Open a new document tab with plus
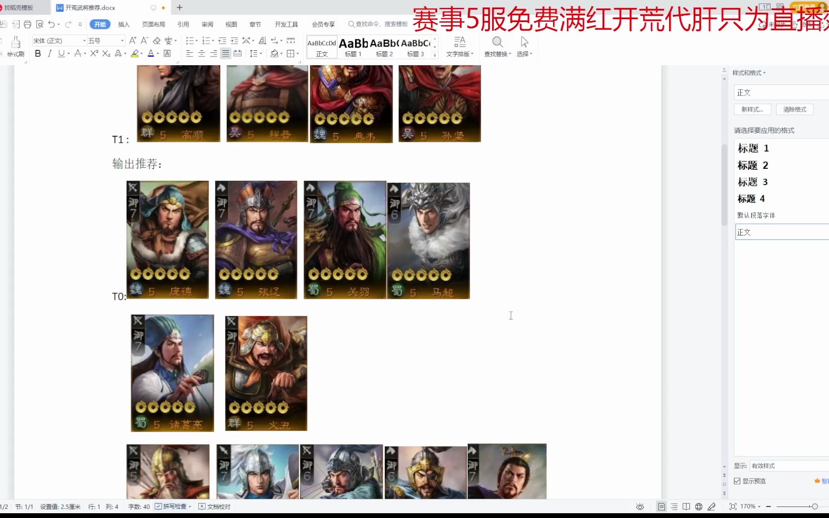The height and width of the screenshot is (518, 829). coord(179,8)
